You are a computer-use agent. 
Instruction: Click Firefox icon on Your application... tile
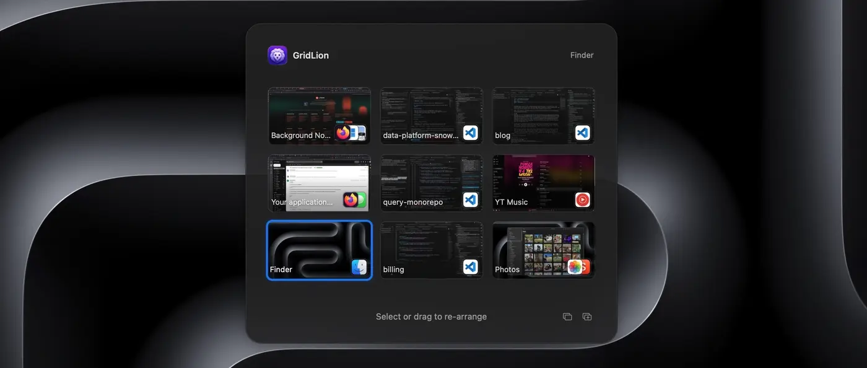point(351,199)
